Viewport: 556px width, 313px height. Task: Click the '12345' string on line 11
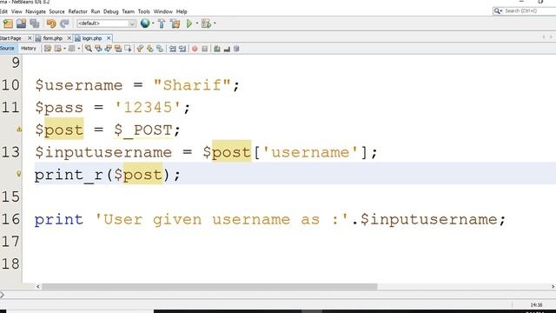[149, 108]
